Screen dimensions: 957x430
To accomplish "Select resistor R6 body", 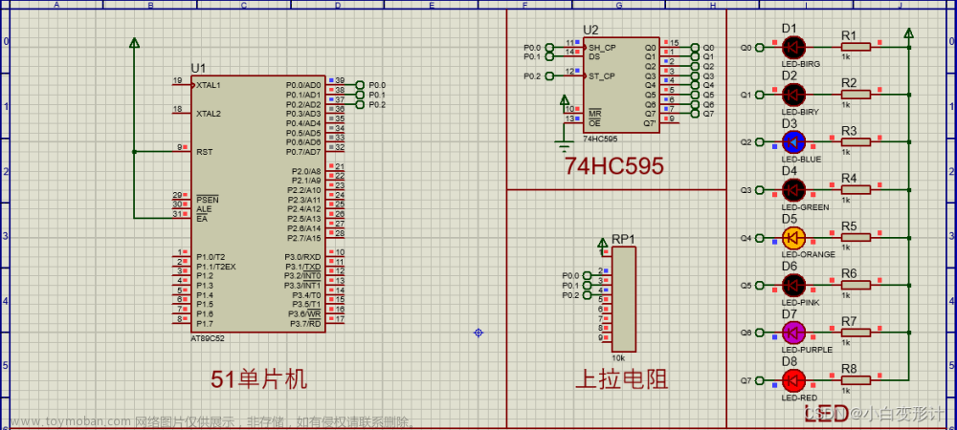I will [x=856, y=285].
